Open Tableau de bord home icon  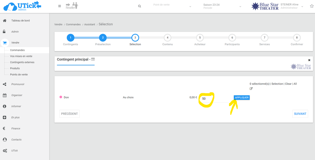pyautogui.click(x=5, y=21)
